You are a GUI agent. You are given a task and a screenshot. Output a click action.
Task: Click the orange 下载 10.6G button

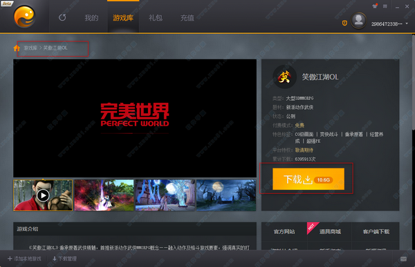pos(308,179)
